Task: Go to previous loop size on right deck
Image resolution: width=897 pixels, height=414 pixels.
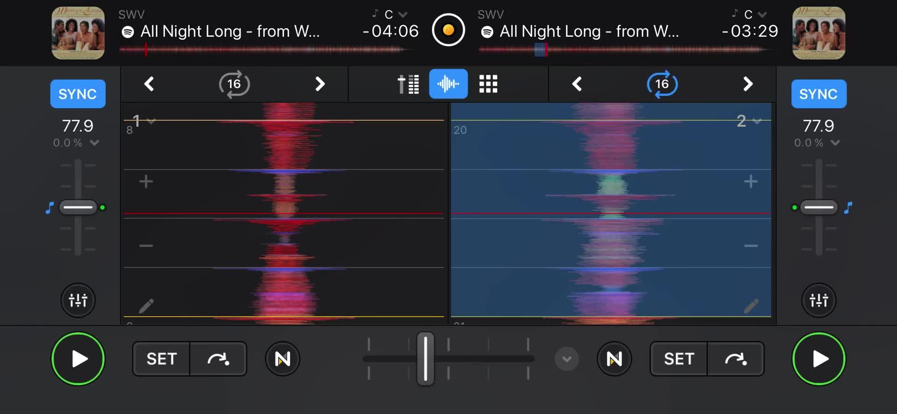Action: pyautogui.click(x=577, y=84)
